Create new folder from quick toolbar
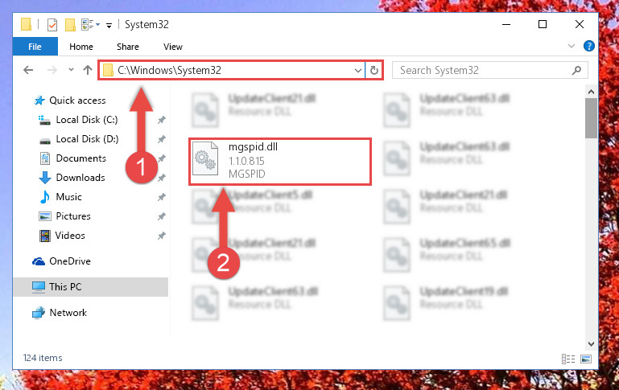619x390 pixels. (x=70, y=25)
